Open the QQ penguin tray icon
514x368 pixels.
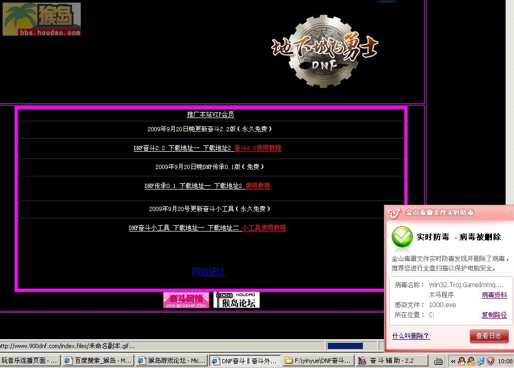tap(462, 361)
